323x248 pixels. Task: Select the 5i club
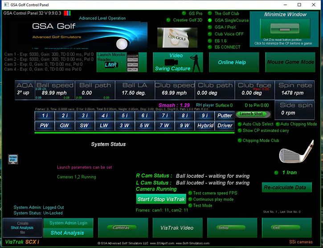(125, 116)
